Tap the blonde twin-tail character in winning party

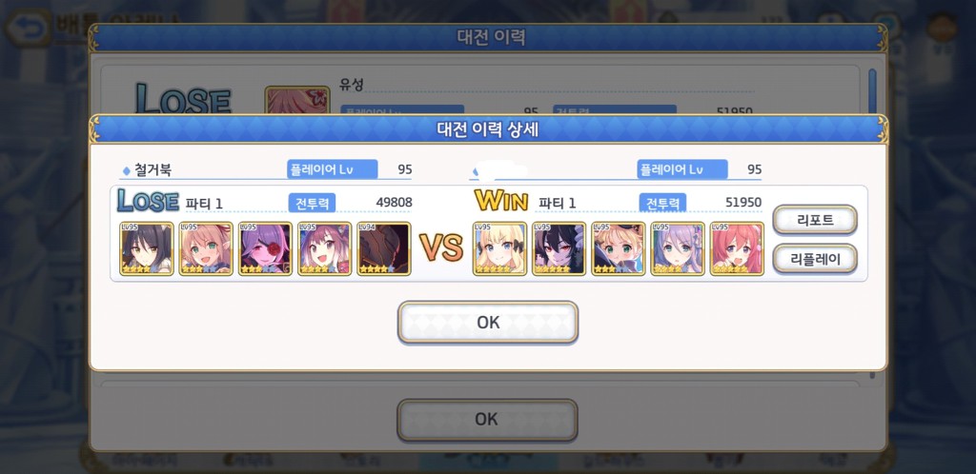pyautogui.click(x=499, y=248)
